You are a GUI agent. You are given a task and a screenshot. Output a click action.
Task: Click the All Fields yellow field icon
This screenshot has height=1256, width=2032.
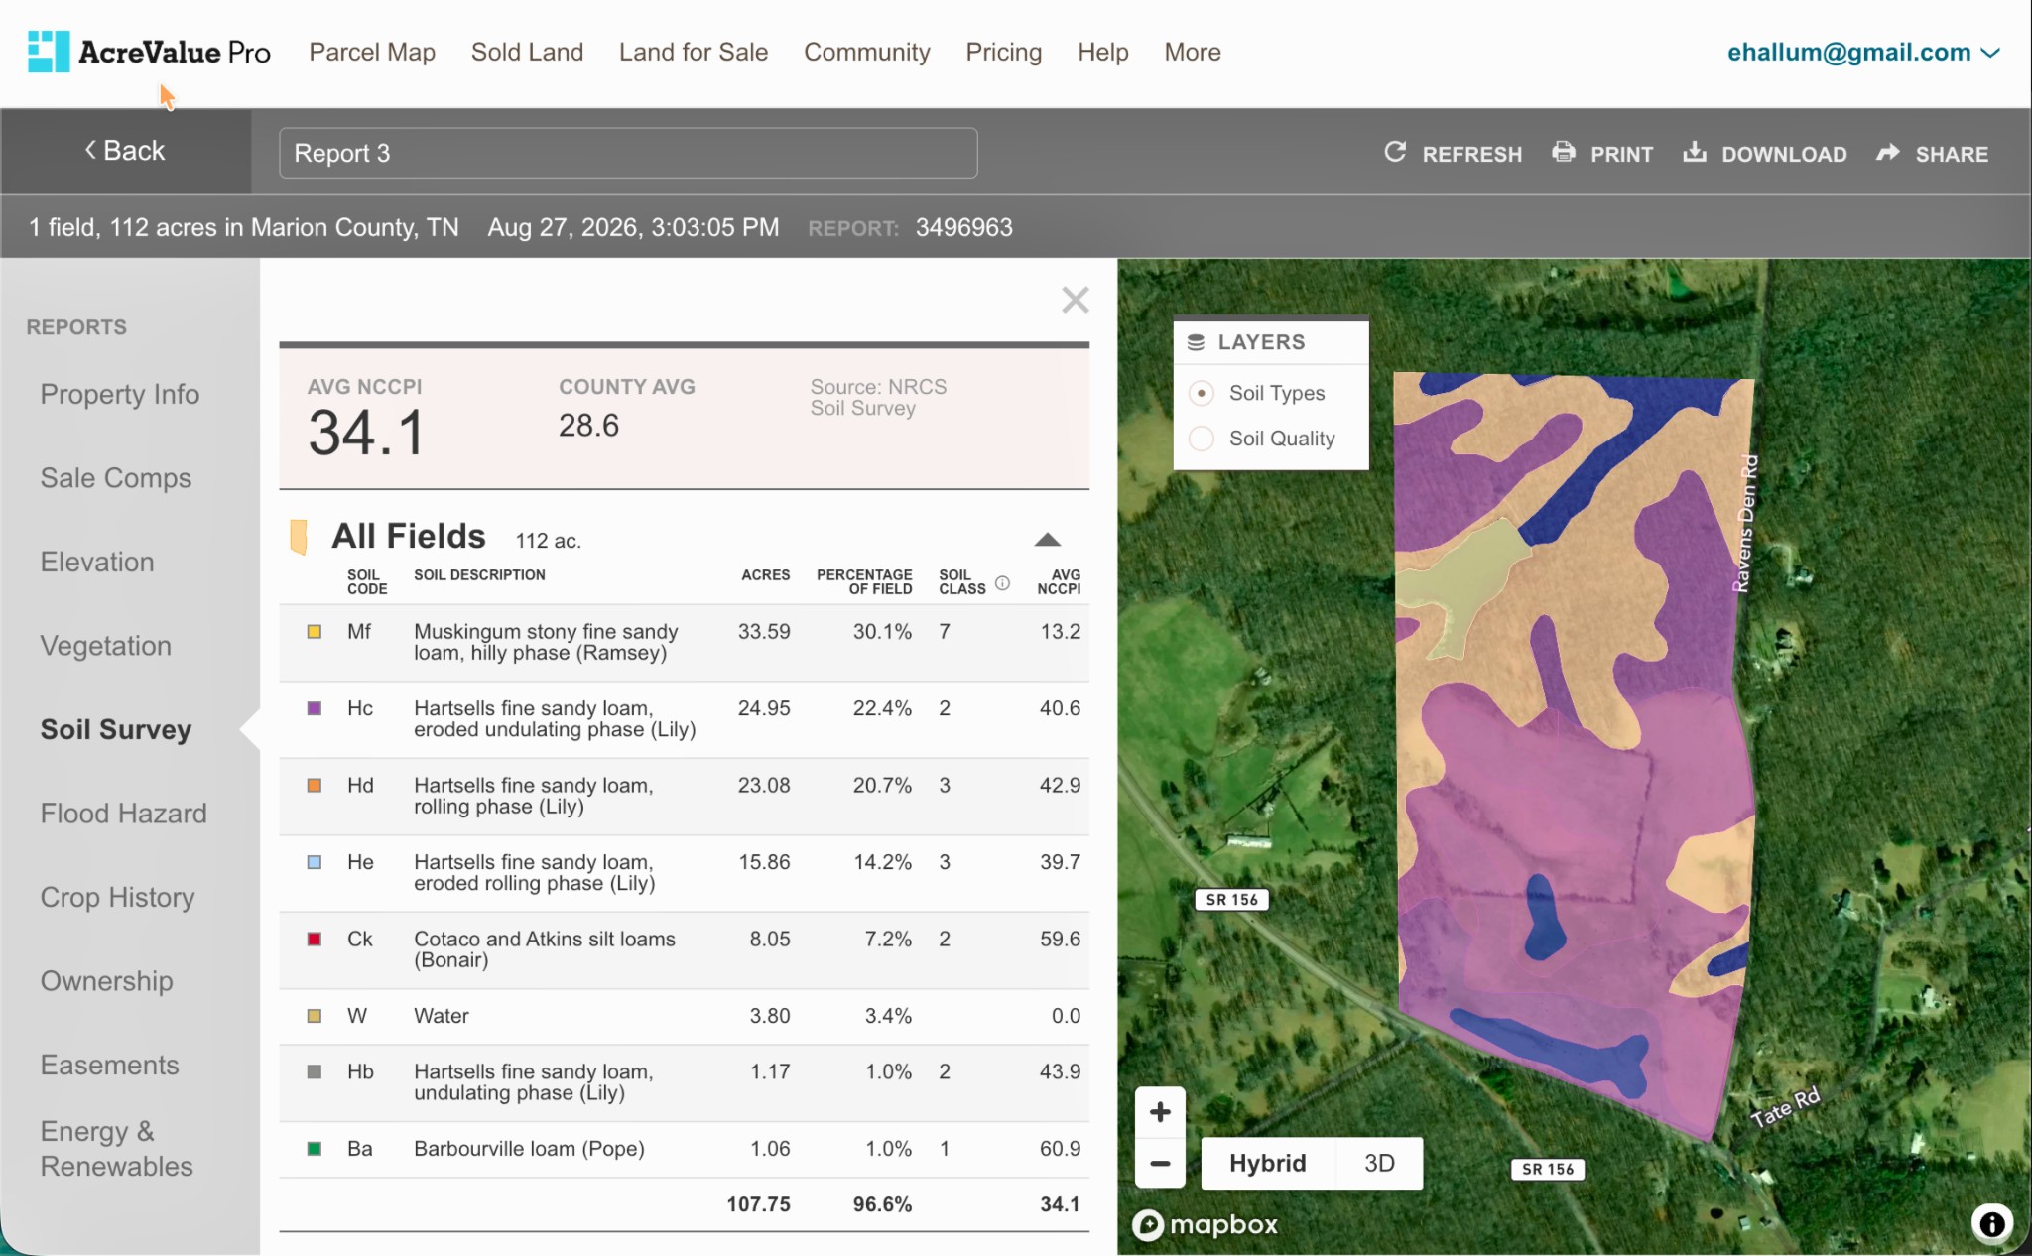coord(298,537)
